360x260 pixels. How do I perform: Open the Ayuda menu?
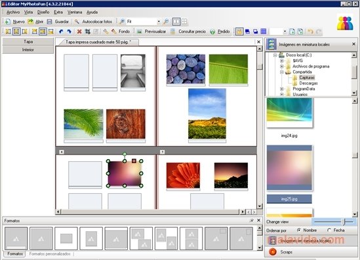tap(92, 12)
